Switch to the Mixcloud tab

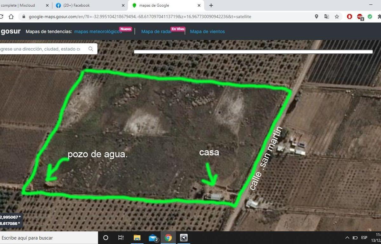[x=22, y=5]
